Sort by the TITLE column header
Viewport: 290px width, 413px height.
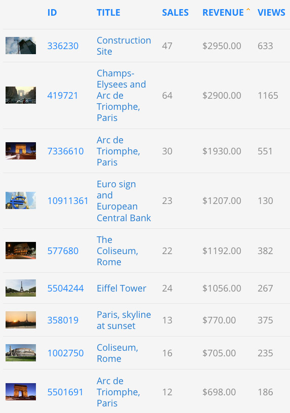point(108,12)
